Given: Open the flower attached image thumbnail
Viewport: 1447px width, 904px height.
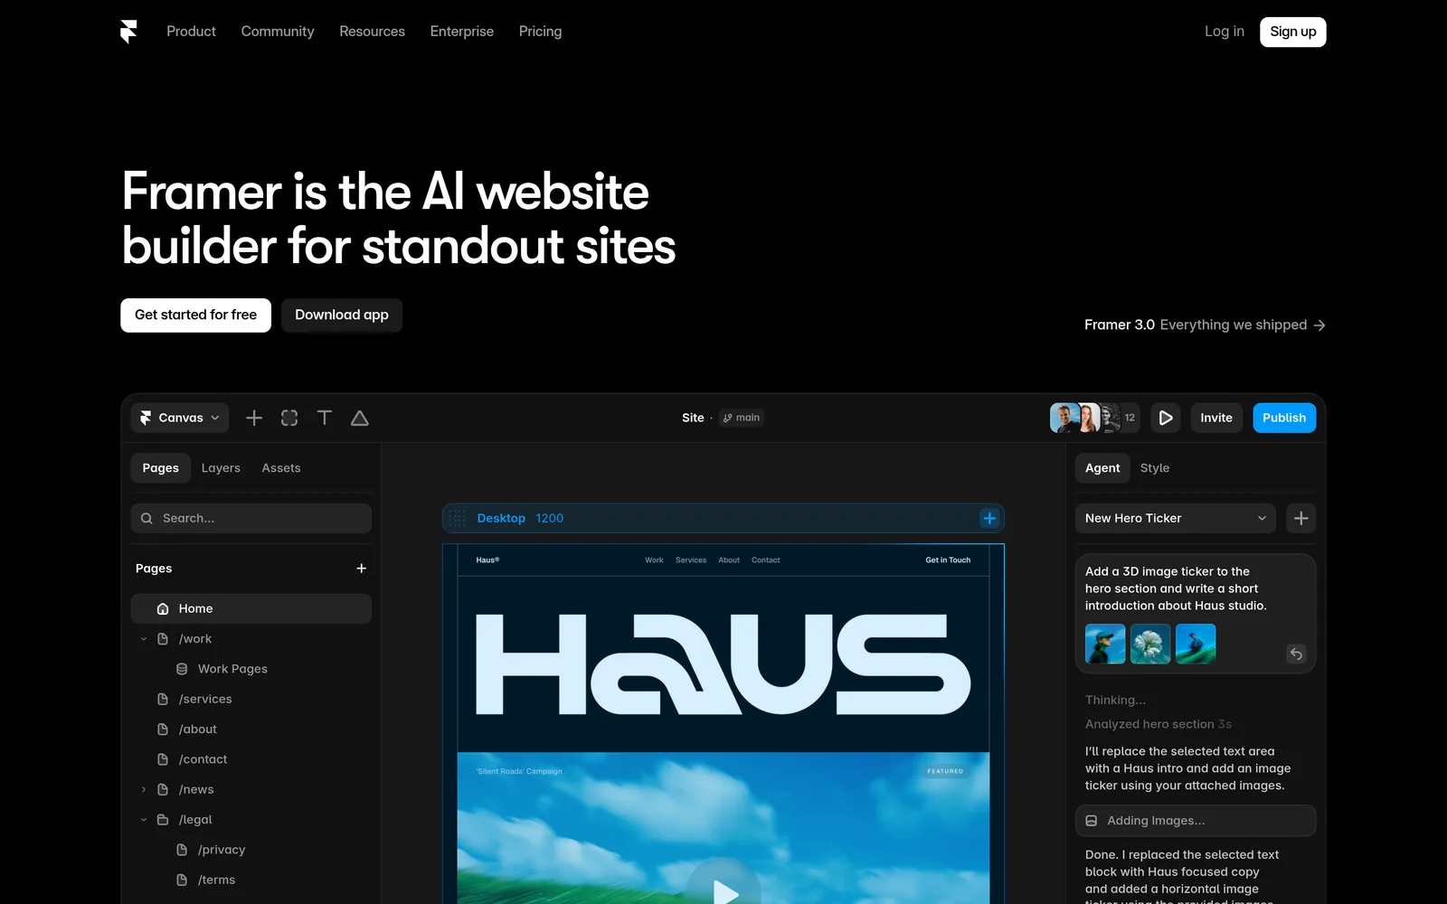Looking at the screenshot, I should 1150,644.
